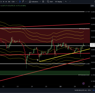This screenshot has height=93, width=95.
Task: Click the 14:55:38 (UTC-4) timezone clock
Action: 81,90
